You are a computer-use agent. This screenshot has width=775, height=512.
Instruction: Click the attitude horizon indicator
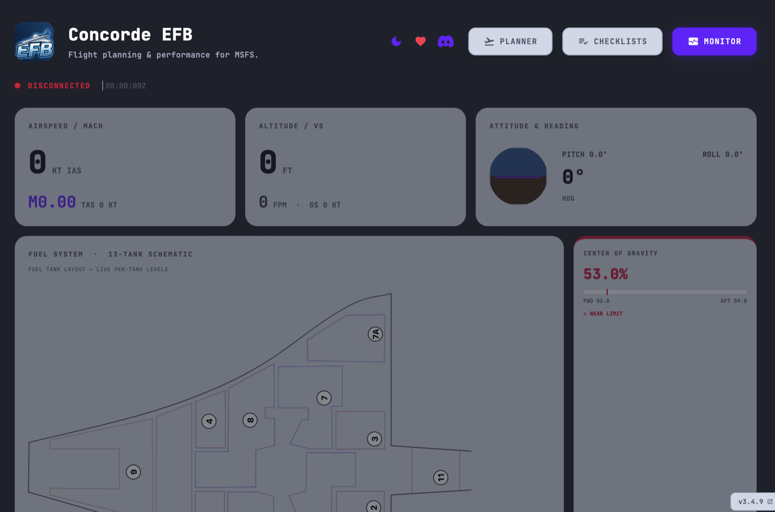[518, 176]
